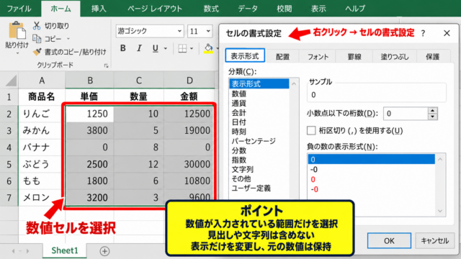Switch to the 表示 ribbon tab
Viewport: 461px width, 259px height.
click(318, 9)
